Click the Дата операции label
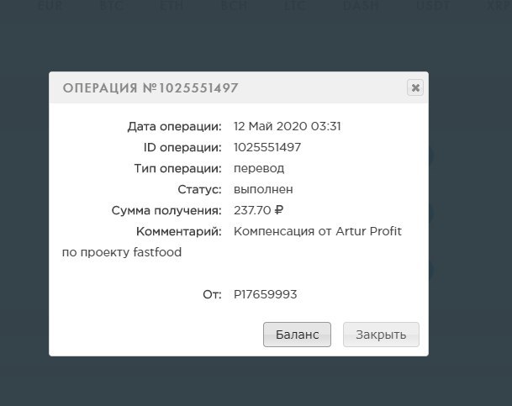512x406 pixels. 174,127
